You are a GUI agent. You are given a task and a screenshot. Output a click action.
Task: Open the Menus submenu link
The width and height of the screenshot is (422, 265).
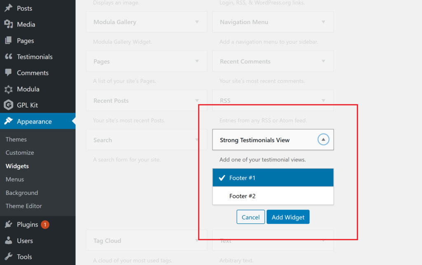(x=15, y=179)
